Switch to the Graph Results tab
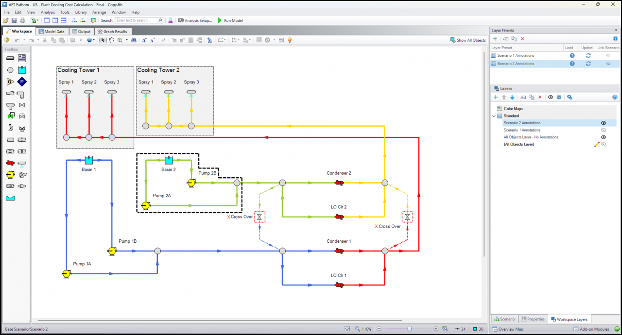The width and height of the screenshot is (622, 335). 112,31
